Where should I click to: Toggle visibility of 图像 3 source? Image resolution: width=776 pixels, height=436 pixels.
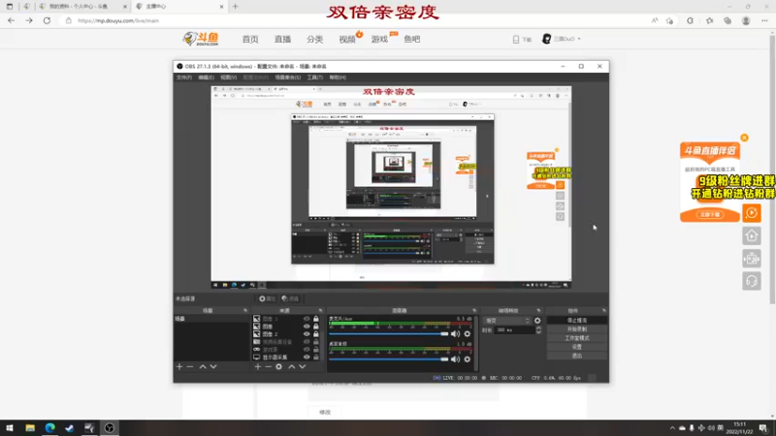[307, 319]
